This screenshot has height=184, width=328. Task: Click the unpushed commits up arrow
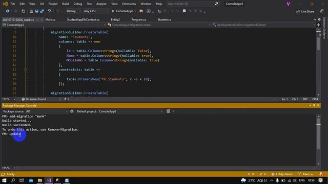coord(249,174)
